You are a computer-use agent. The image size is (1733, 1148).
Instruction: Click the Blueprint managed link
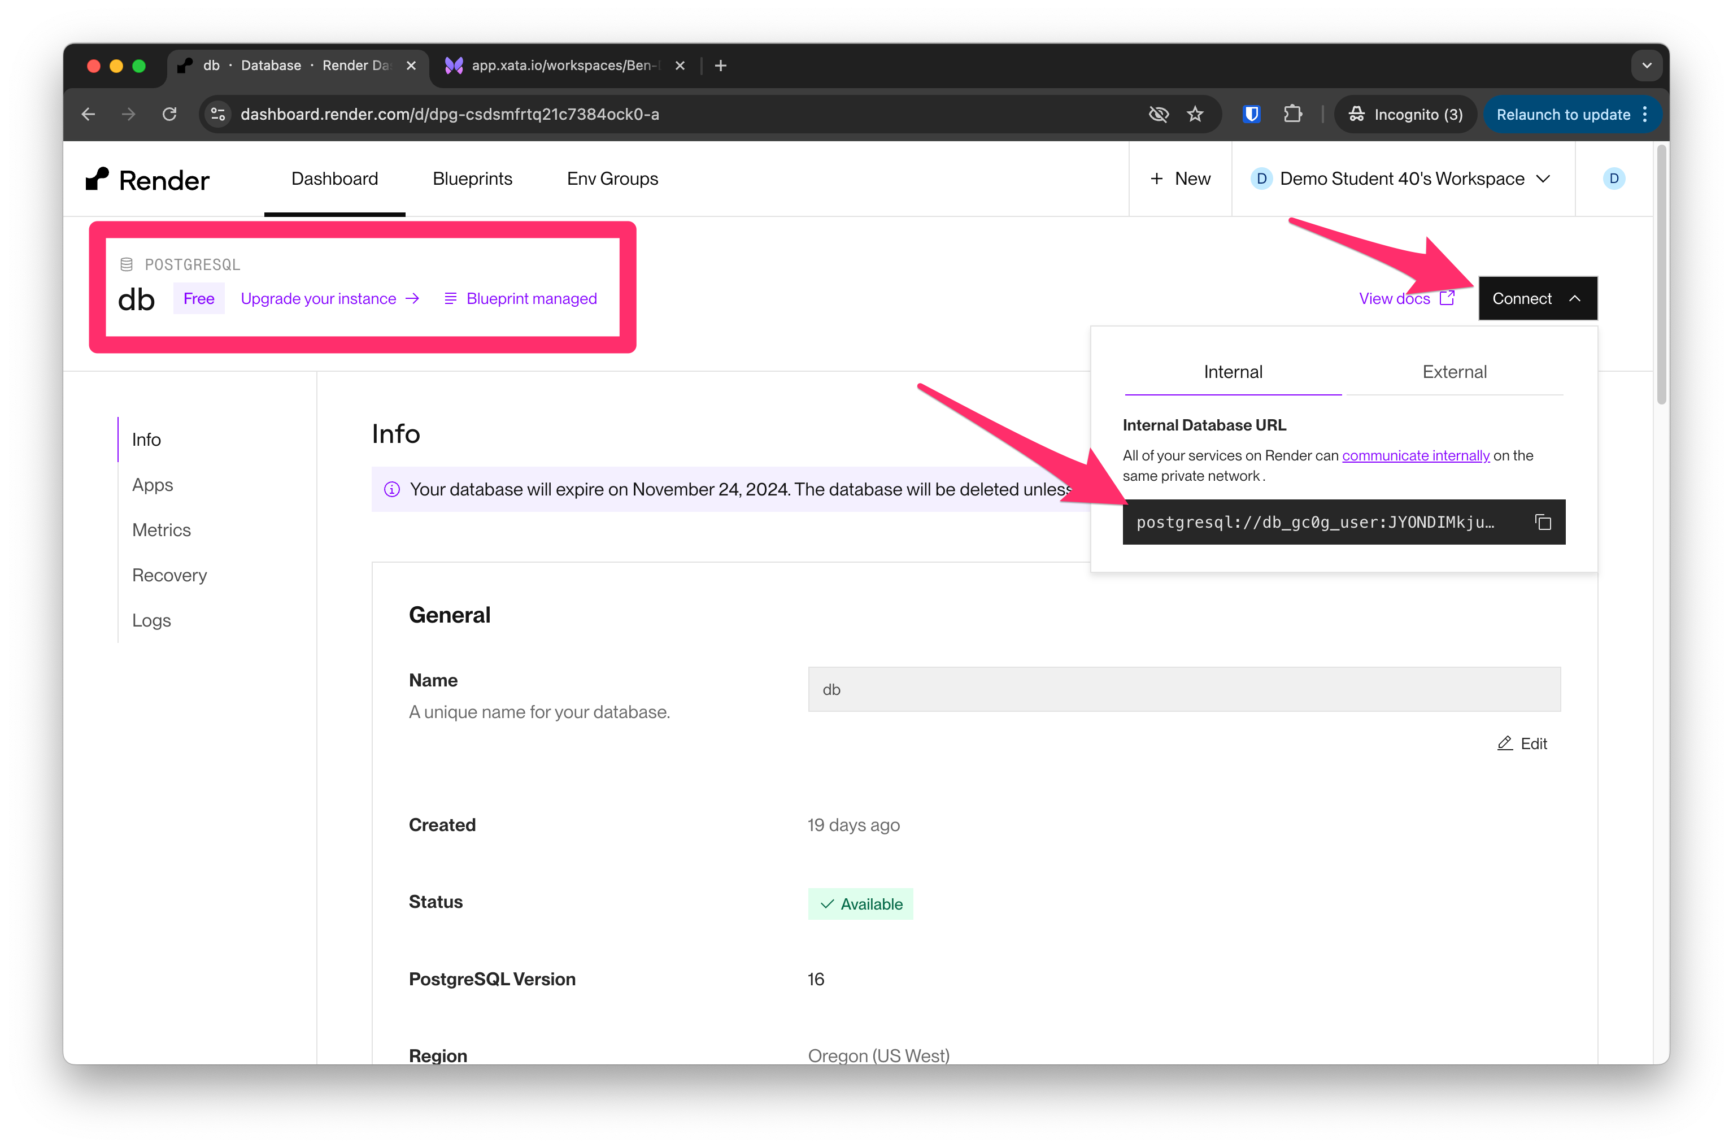tap(520, 298)
